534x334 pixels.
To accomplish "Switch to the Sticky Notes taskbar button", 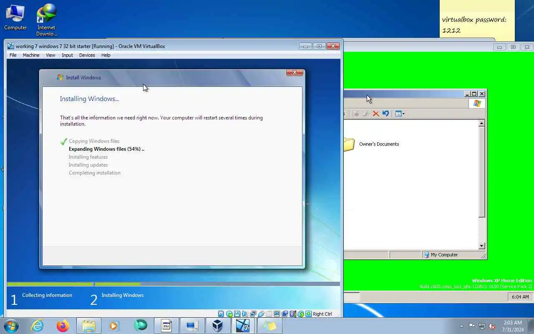I will pos(270,325).
